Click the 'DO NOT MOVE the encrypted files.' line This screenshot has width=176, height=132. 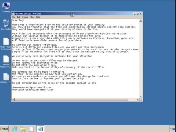(34, 65)
